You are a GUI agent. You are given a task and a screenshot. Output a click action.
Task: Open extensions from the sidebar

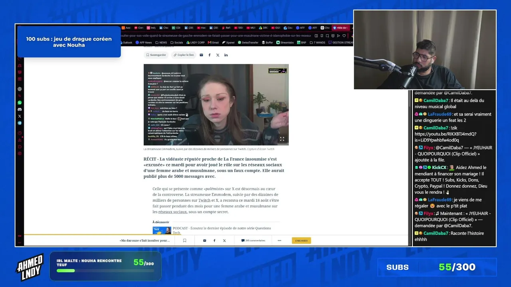(x=20, y=147)
